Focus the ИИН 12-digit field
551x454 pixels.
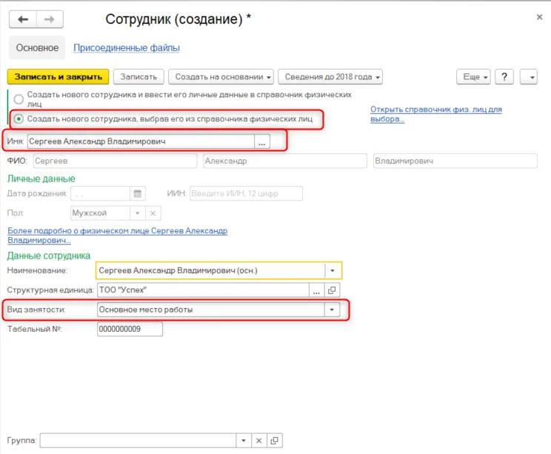click(x=246, y=193)
